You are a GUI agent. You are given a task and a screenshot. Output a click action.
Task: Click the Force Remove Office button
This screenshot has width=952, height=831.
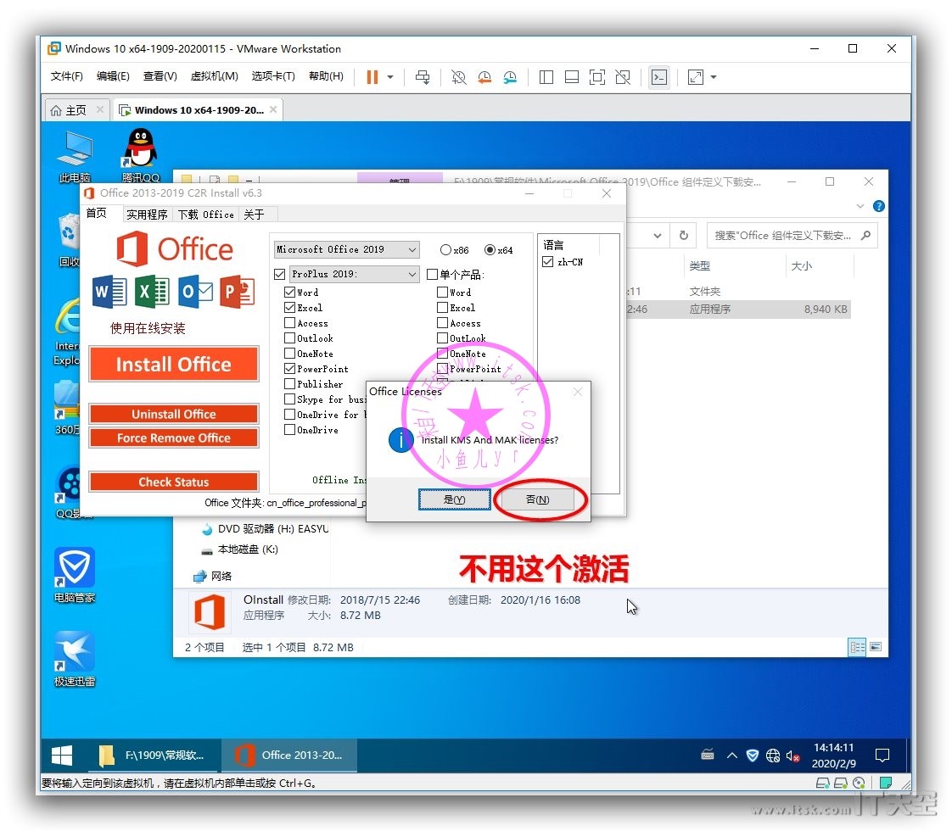tap(174, 438)
